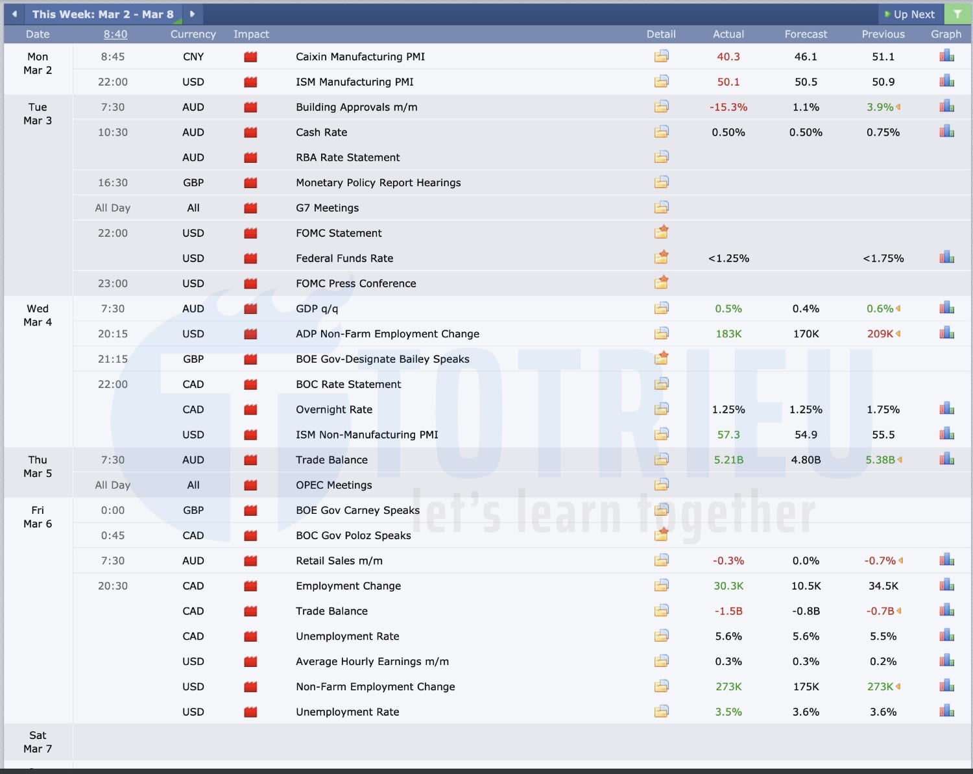
Task: Click the Graph column header
Action: tap(946, 34)
